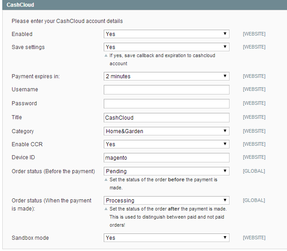Click the WEBSITE scope tag beside Title
The width and height of the screenshot is (287, 251).
coord(254,117)
